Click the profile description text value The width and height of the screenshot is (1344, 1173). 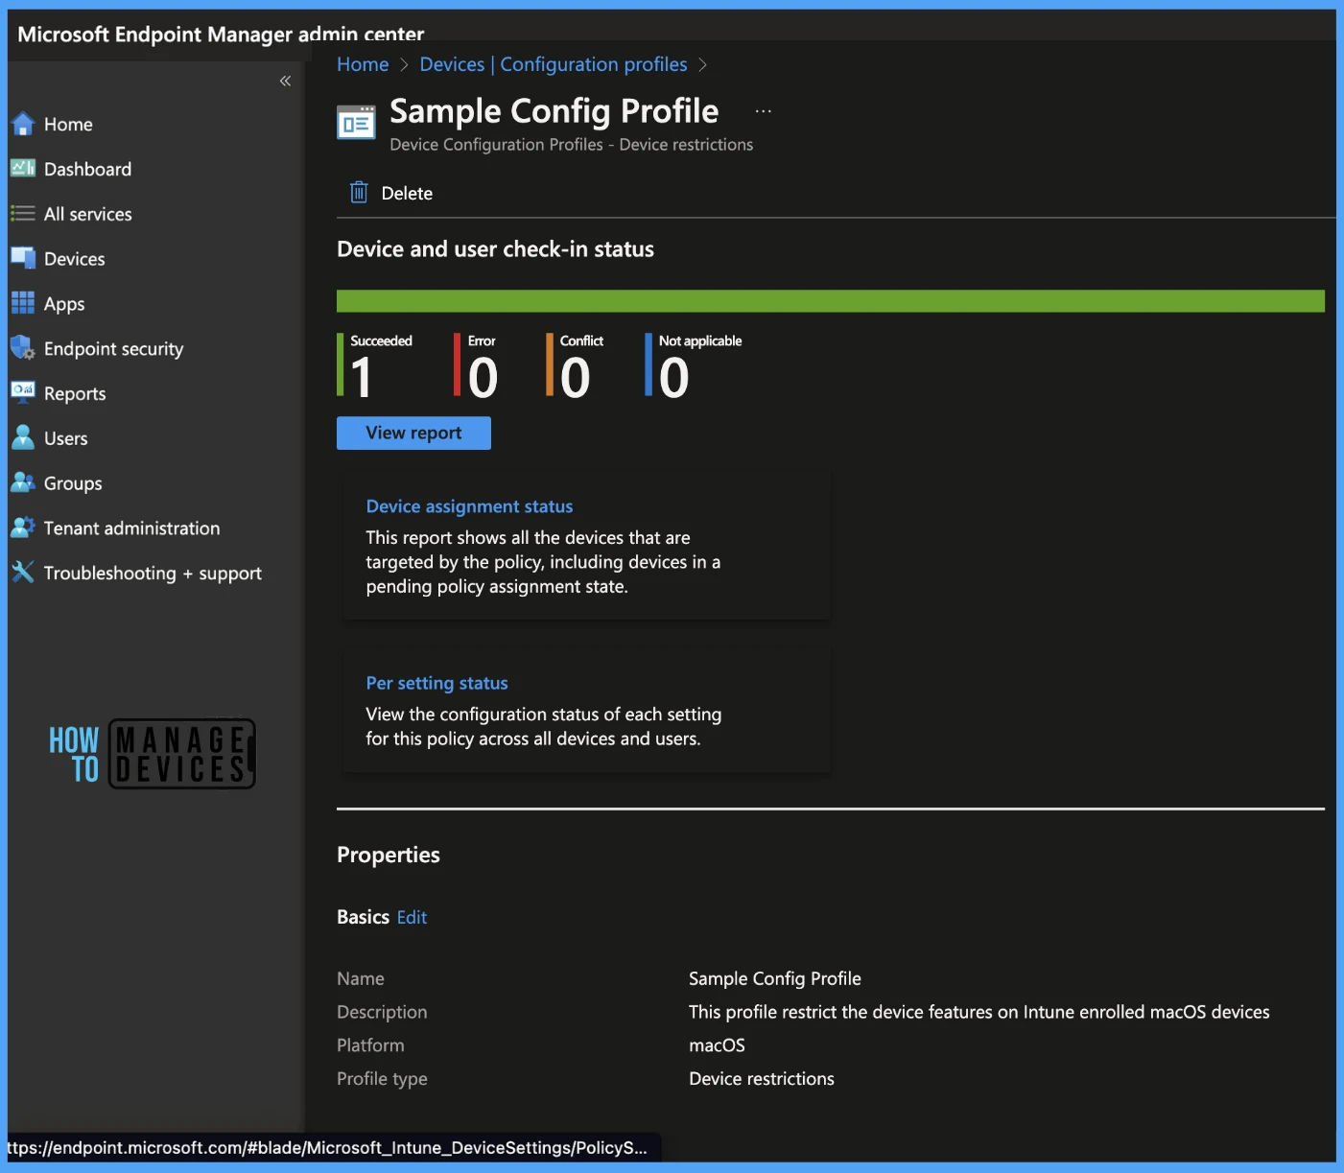tap(979, 1012)
